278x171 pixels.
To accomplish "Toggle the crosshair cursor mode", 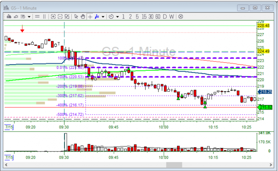I will point(90,17).
